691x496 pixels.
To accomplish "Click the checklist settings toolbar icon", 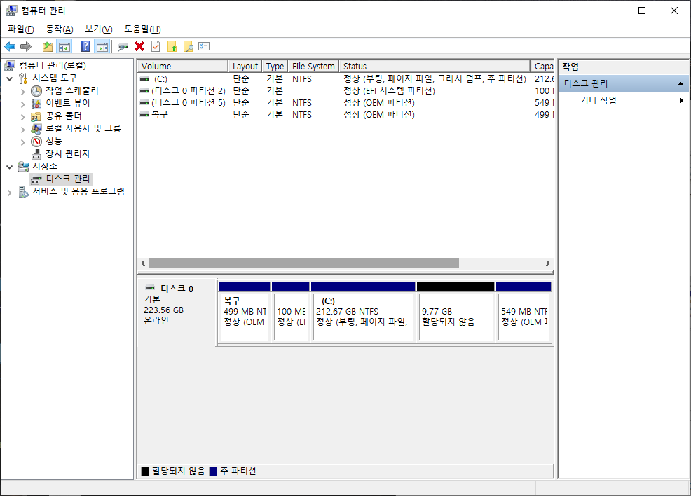I will pyautogui.click(x=204, y=46).
